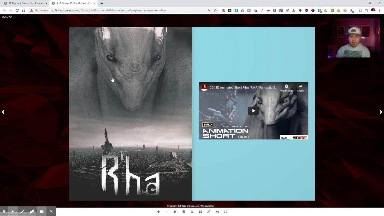Open the media control playlist icon
The width and height of the screenshot is (384, 216).
point(367,10)
